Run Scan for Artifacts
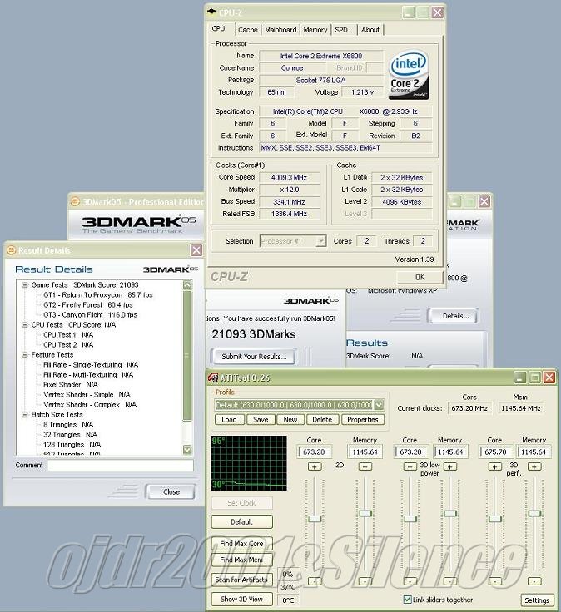The height and width of the screenshot is (612, 561). coord(242,580)
